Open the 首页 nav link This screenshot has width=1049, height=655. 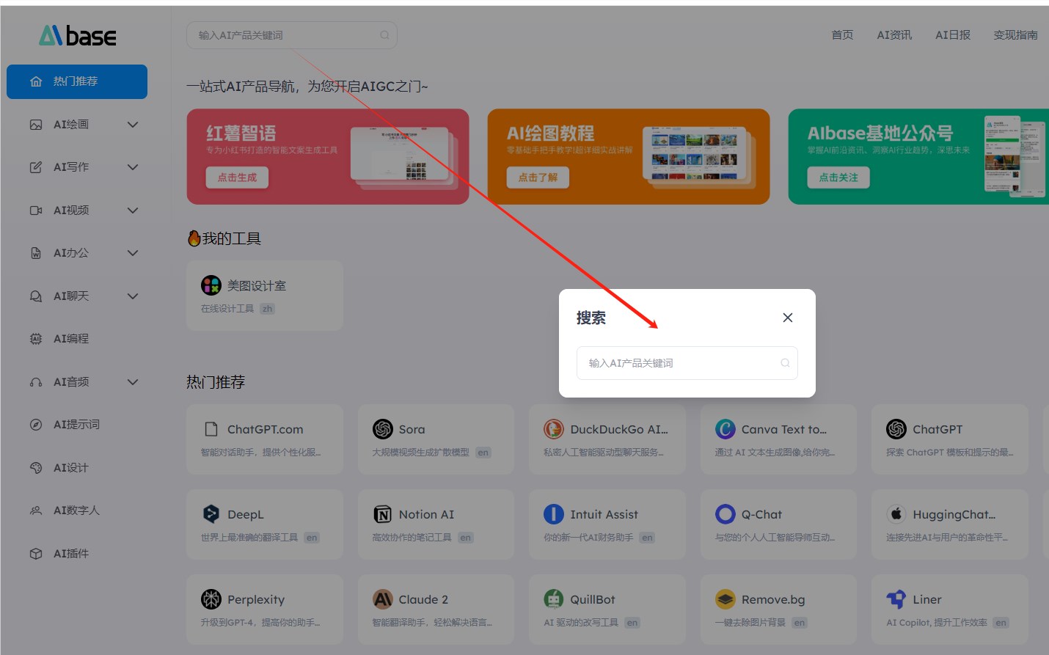(842, 35)
